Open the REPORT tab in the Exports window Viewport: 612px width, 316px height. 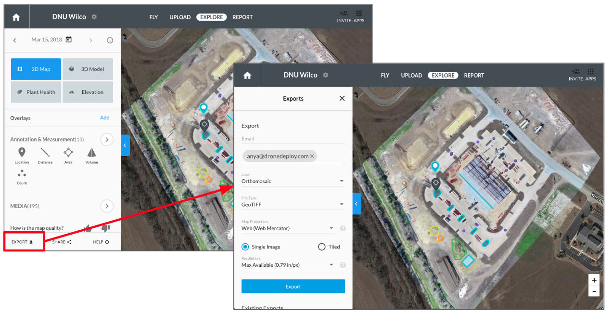(474, 76)
